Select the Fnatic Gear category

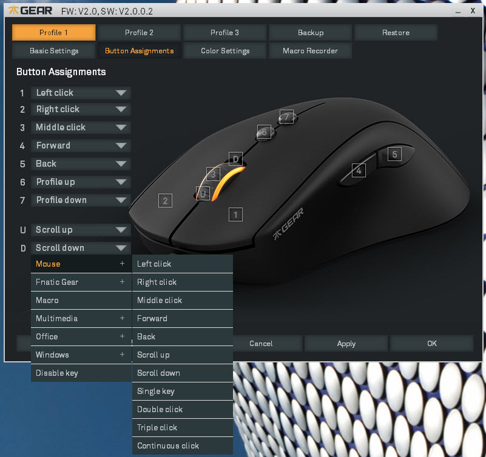pyautogui.click(x=81, y=282)
